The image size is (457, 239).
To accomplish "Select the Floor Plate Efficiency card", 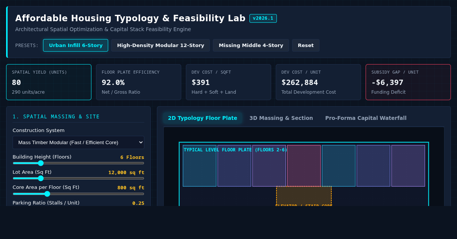I will (139, 82).
